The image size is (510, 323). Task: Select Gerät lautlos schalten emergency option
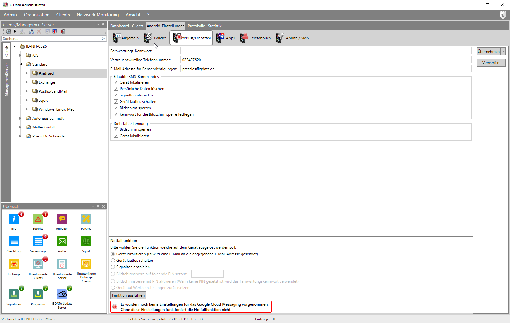(x=113, y=261)
